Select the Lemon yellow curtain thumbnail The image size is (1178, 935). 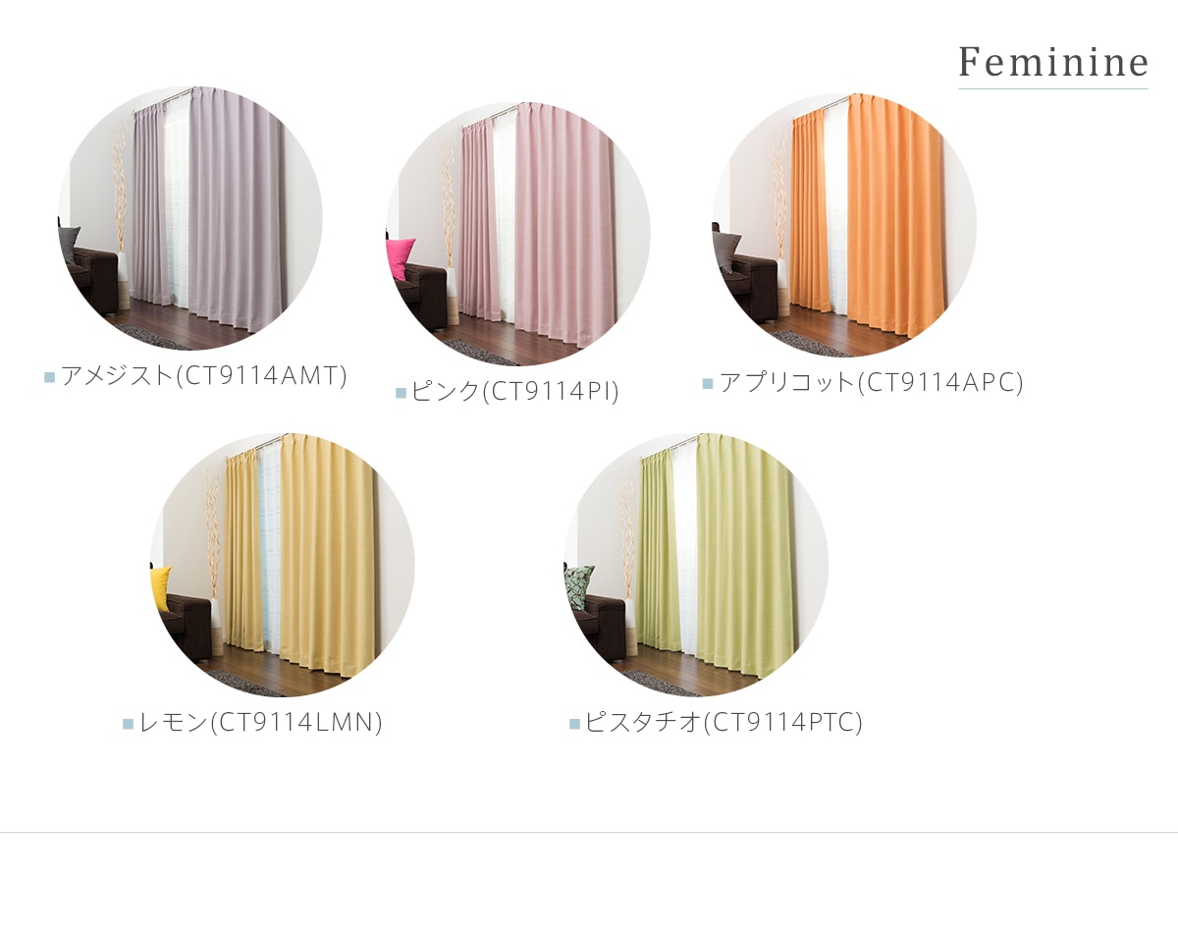pos(282,565)
